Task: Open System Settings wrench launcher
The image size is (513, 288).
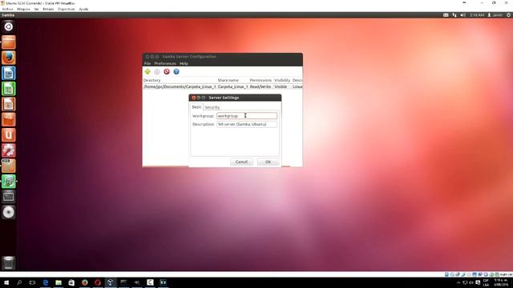Action: tap(9, 150)
